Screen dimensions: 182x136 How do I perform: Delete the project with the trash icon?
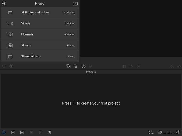(50, 133)
